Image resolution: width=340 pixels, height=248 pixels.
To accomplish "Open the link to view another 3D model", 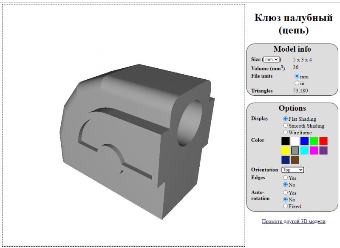I will (294, 221).
